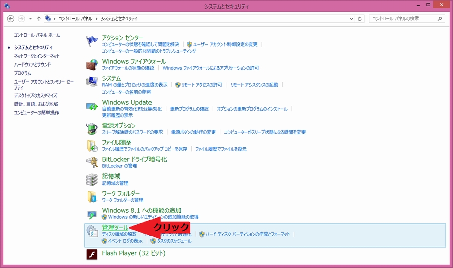Click ワーク フォルダーの管理 link
Image resolution: width=453 pixels, height=268 pixels.
122,200
